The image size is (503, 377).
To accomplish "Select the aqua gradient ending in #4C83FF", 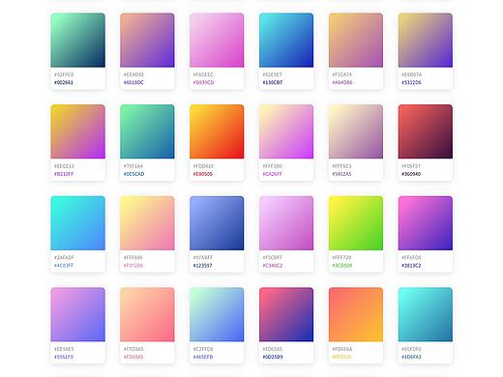I will (77, 223).
